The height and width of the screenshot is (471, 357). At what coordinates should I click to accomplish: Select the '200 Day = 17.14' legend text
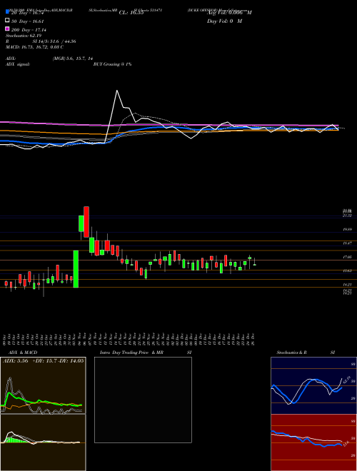coord(29,30)
